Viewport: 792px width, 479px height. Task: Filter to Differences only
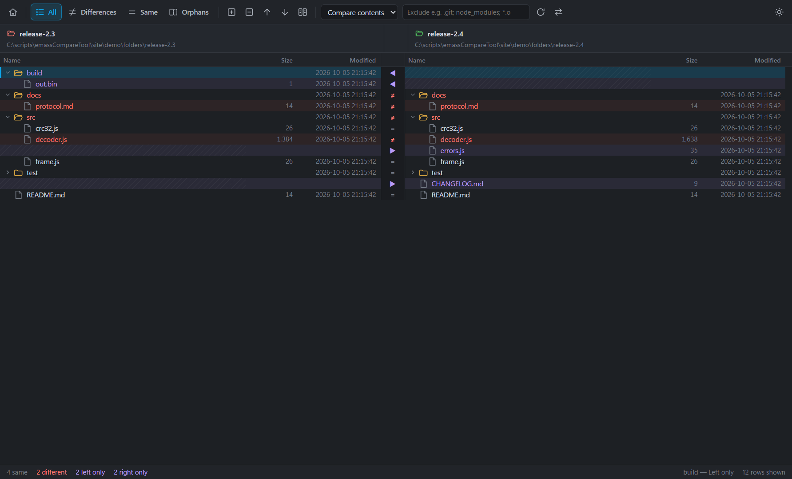coord(92,12)
